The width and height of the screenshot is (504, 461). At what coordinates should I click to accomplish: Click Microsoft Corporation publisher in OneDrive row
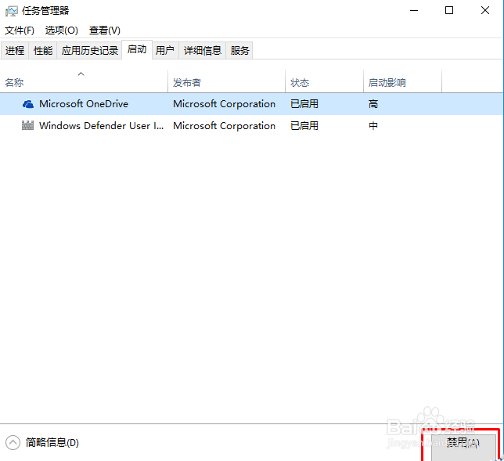224,104
